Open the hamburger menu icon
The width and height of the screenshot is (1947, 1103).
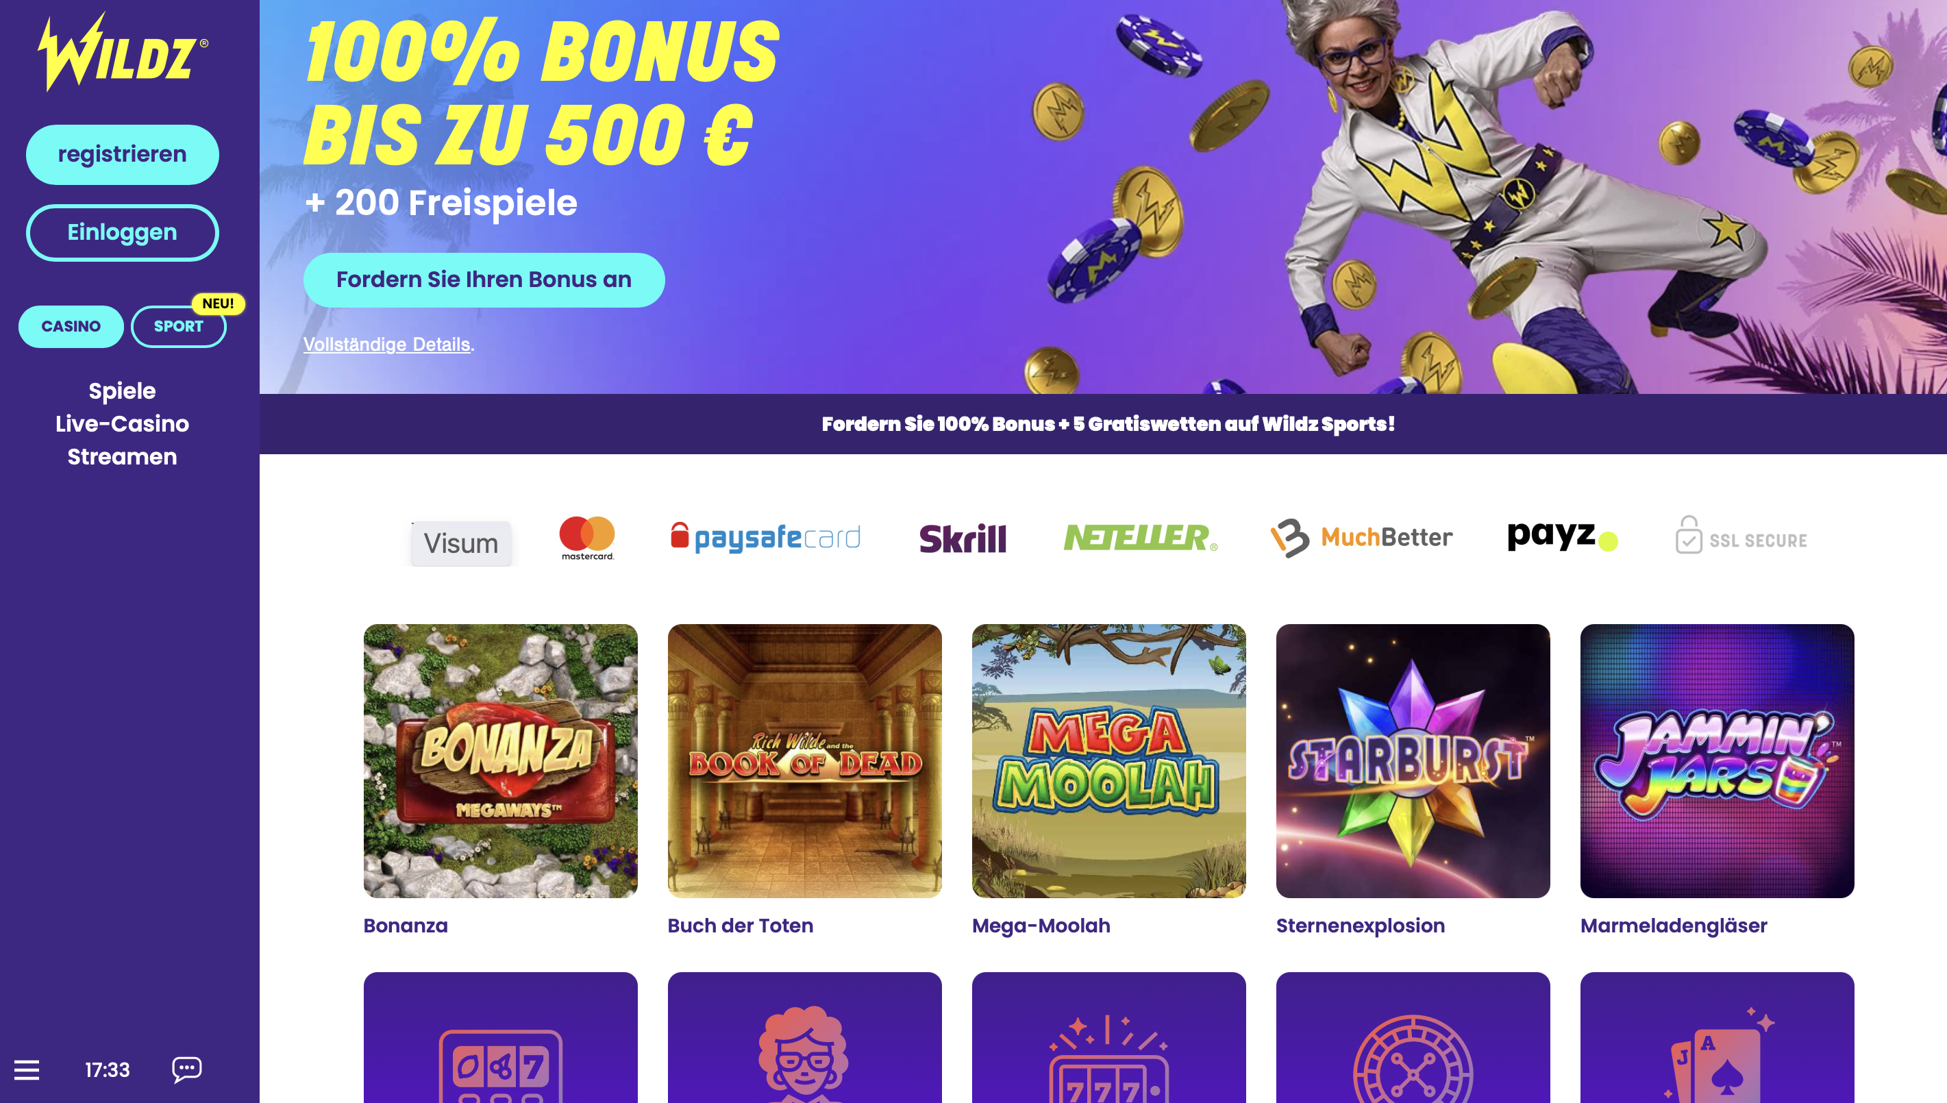(27, 1069)
